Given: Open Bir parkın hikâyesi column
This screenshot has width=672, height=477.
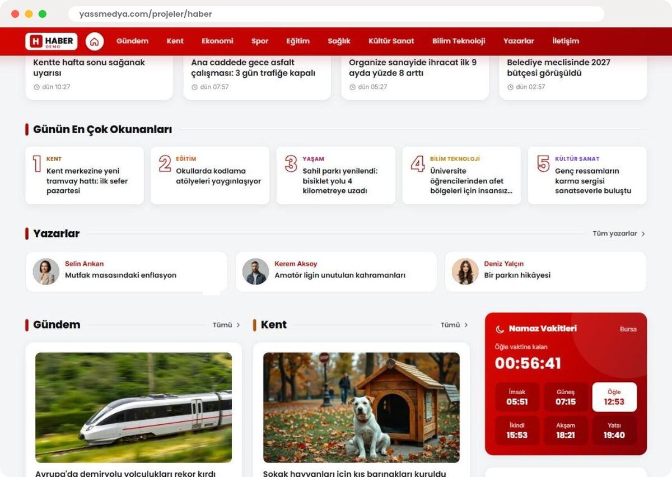Looking at the screenshot, I should click(x=517, y=275).
